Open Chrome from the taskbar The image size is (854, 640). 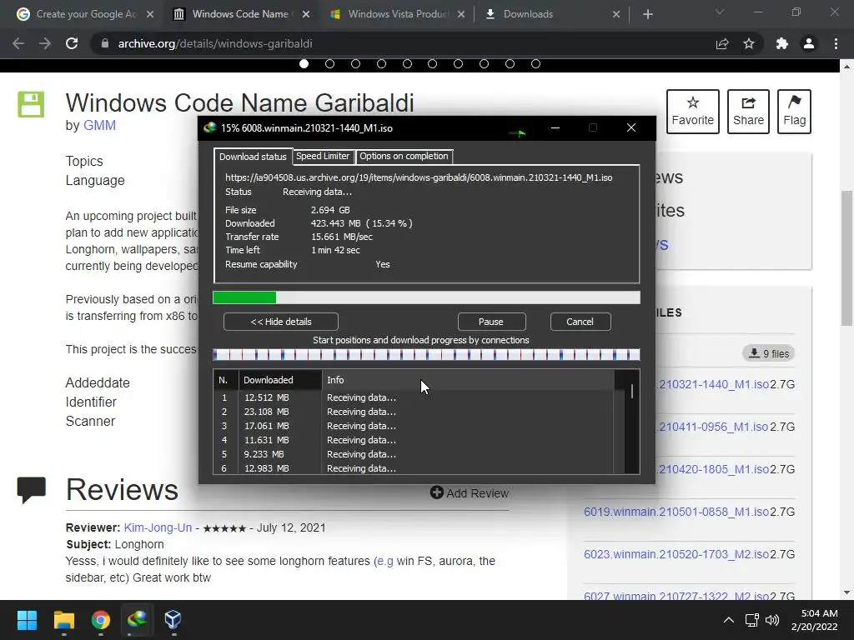(x=101, y=620)
